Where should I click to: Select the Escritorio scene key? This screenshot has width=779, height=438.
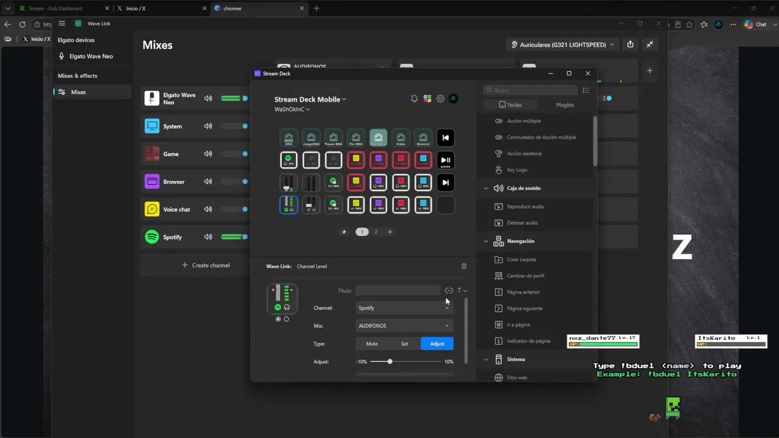pos(378,137)
